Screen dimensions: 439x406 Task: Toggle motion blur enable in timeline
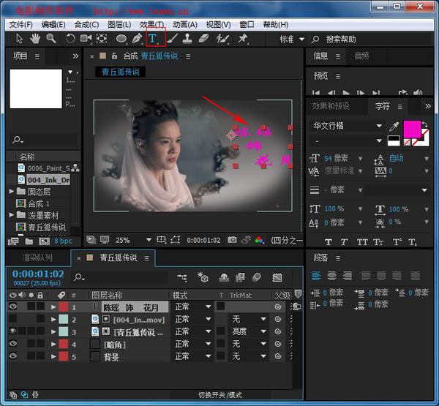point(257,277)
